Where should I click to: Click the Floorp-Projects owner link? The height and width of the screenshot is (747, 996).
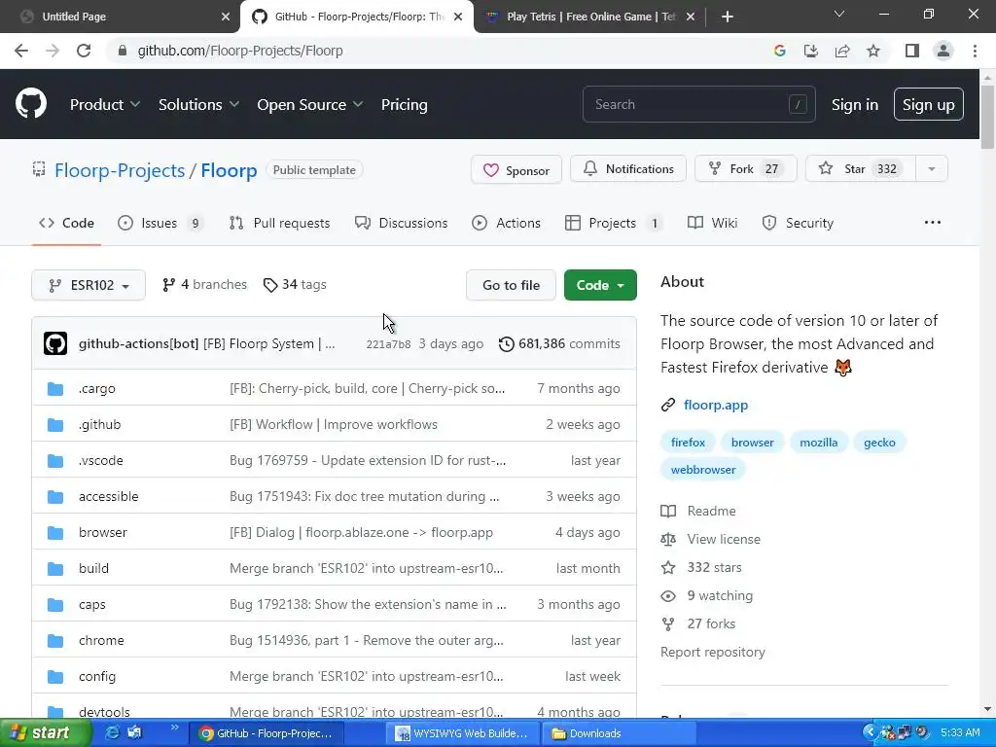[x=120, y=170]
